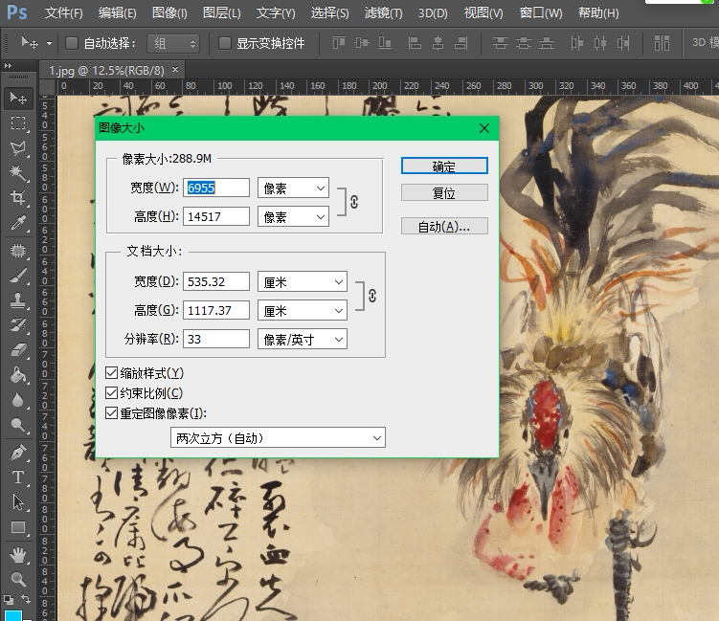
Task: Open document height 厘米 unit dropdown
Action: point(303,311)
